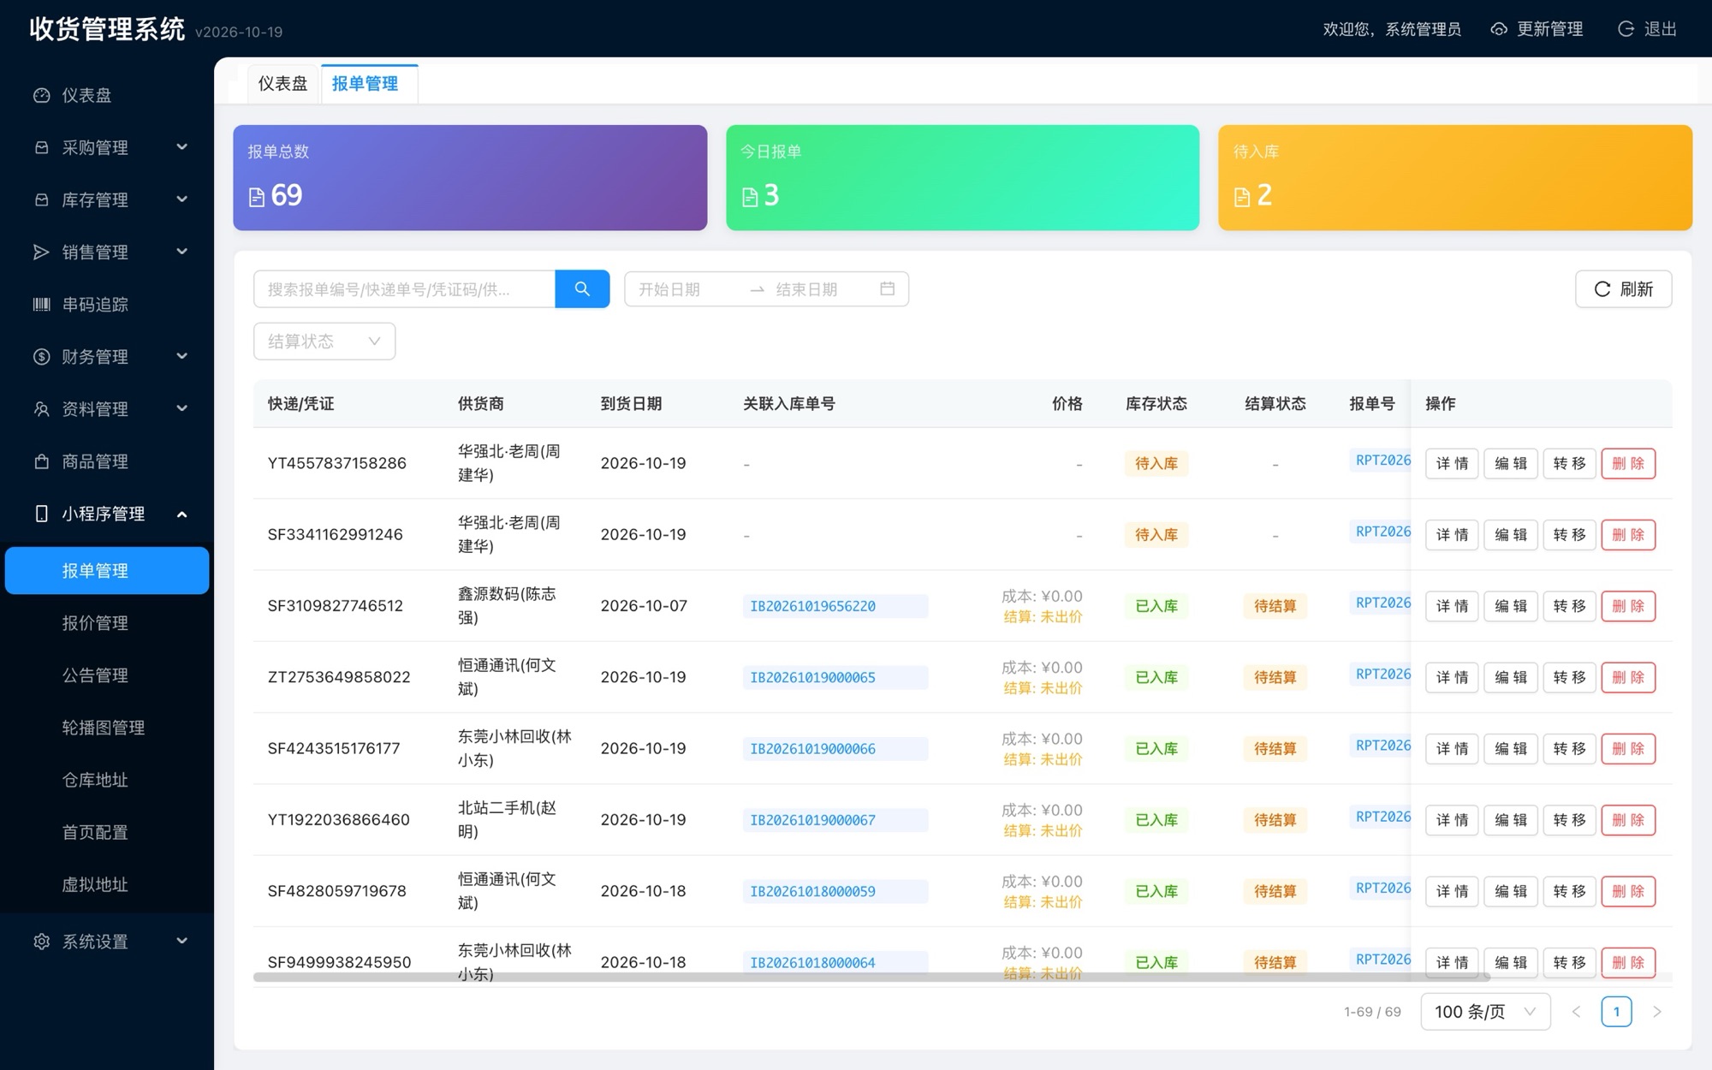Screen dimensions: 1712x1070
Task: Expand the 系统设置 menu chevron
Action: [x=181, y=941]
